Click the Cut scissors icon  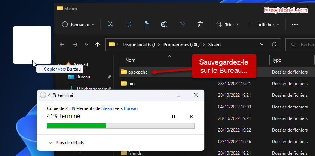pos(110,24)
